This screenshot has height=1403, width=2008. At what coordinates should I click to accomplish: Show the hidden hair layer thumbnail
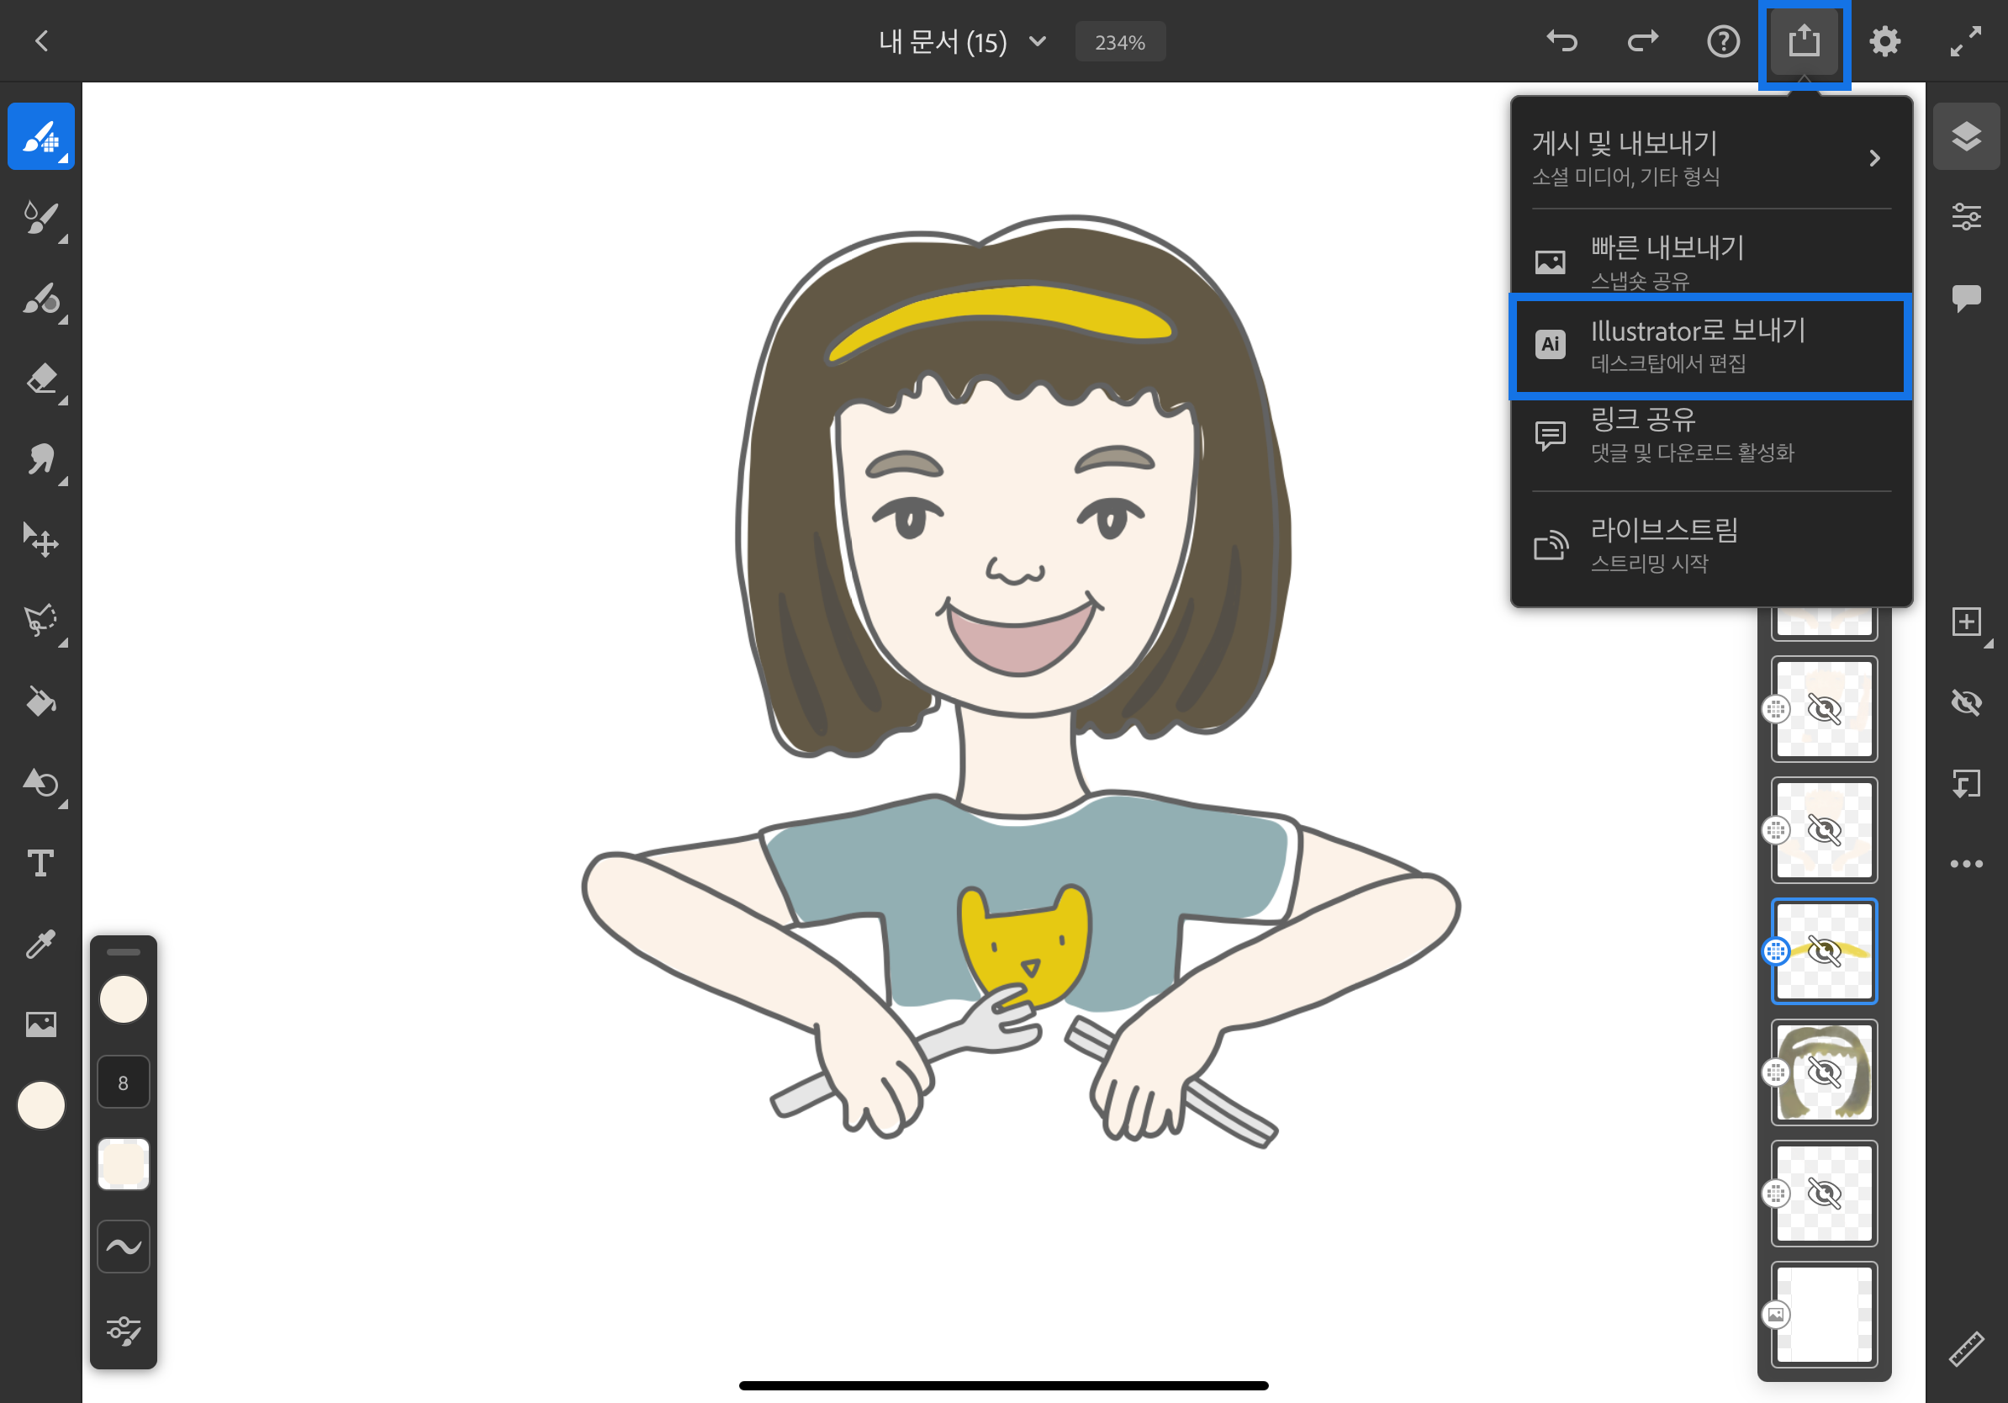click(x=1825, y=1072)
